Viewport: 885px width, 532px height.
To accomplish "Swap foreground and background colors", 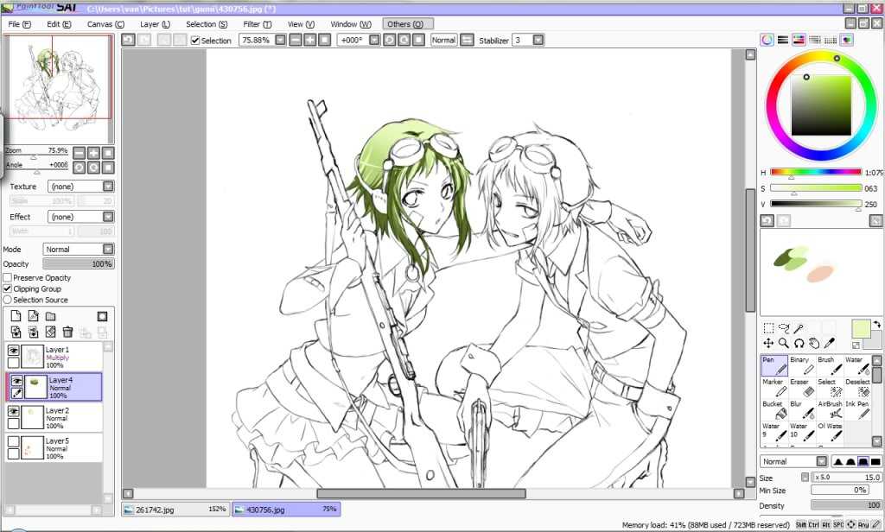I will (876, 325).
